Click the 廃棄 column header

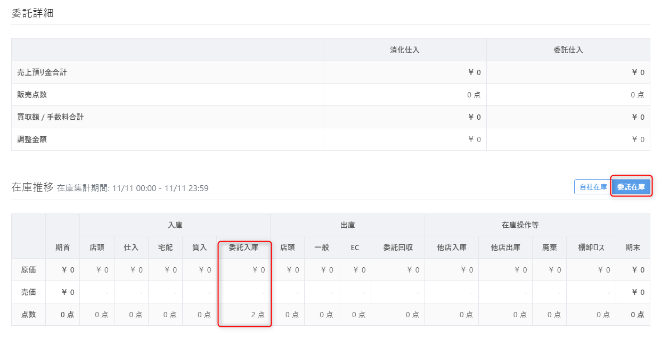[x=549, y=248]
